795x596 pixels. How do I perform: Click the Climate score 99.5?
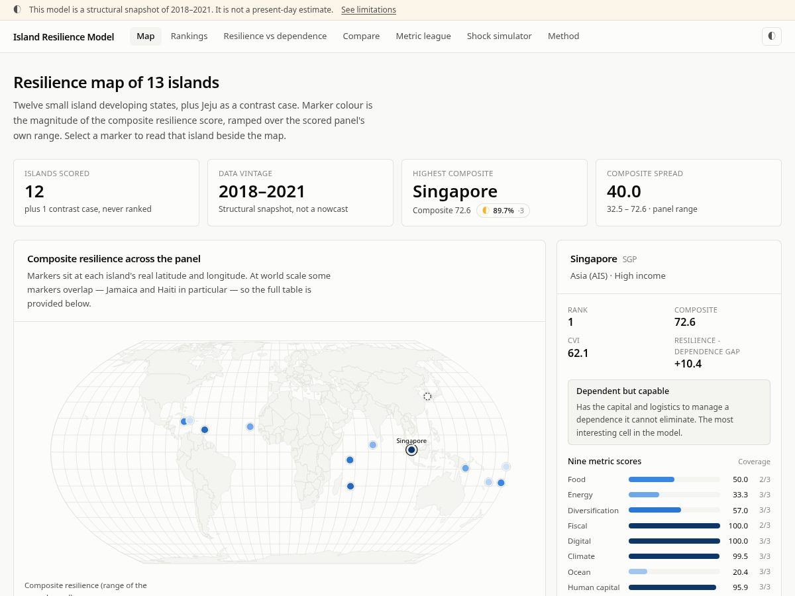[739, 556]
